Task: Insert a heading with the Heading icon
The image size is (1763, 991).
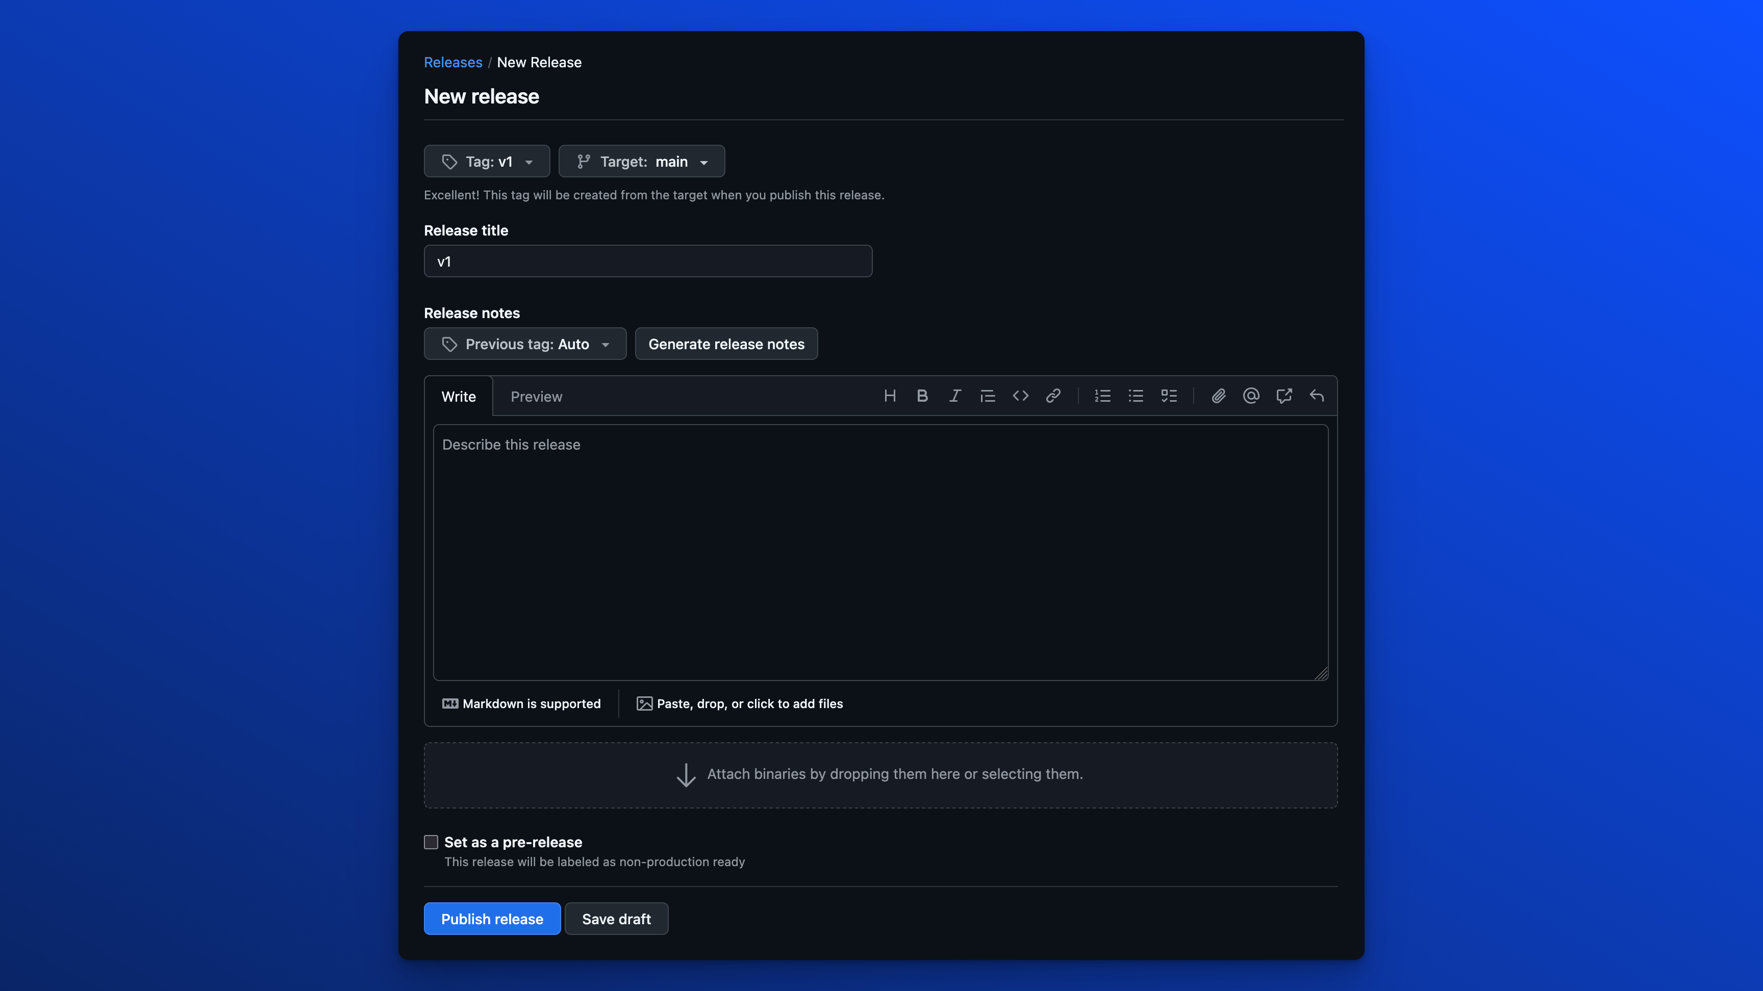Action: click(x=890, y=395)
